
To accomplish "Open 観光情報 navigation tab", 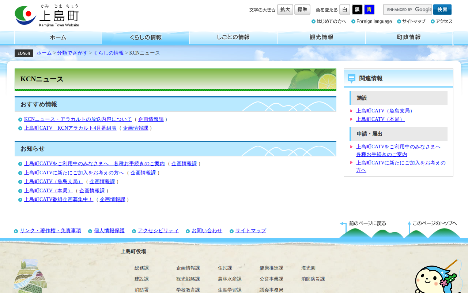I will (x=321, y=37).
